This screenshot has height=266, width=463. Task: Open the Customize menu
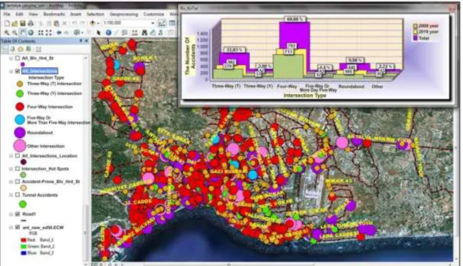point(154,14)
